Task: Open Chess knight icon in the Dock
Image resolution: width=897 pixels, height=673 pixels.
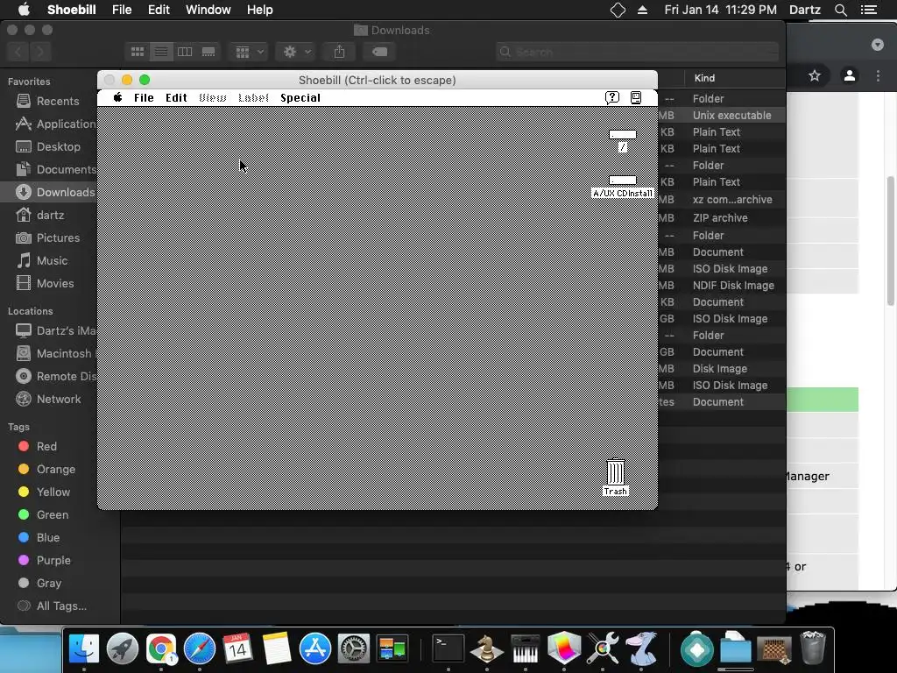Action: click(x=487, y=648)
